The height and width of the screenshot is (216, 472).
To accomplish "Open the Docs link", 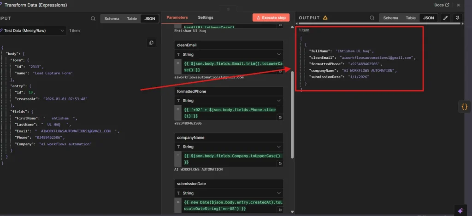I will (442, 5).
